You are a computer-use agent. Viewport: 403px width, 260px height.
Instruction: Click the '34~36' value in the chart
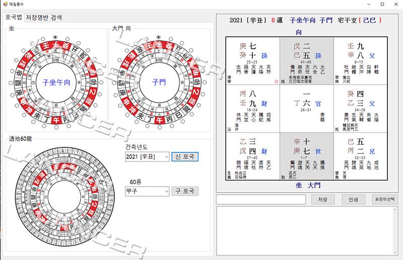[360, 110]
